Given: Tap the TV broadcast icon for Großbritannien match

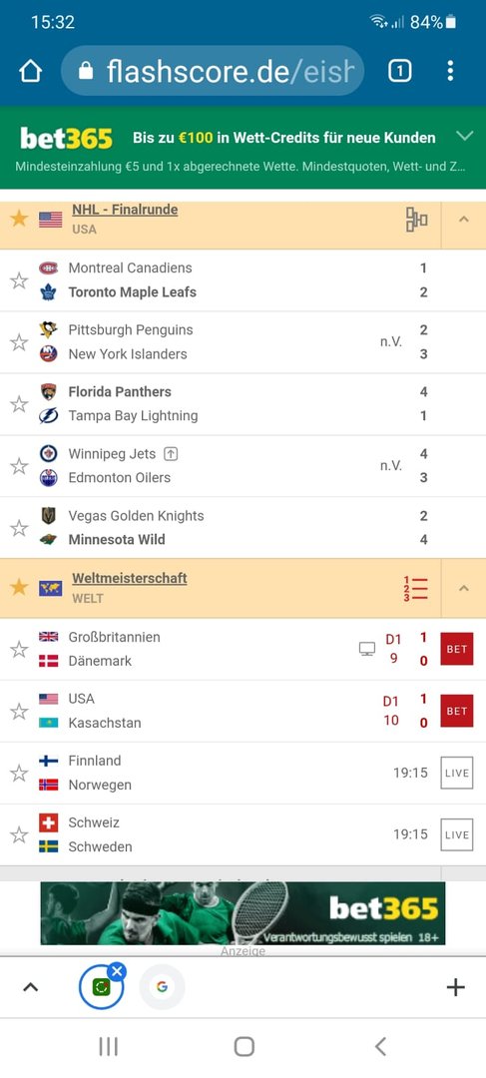Looking at the screenshot, I should [x=367, y=649].
